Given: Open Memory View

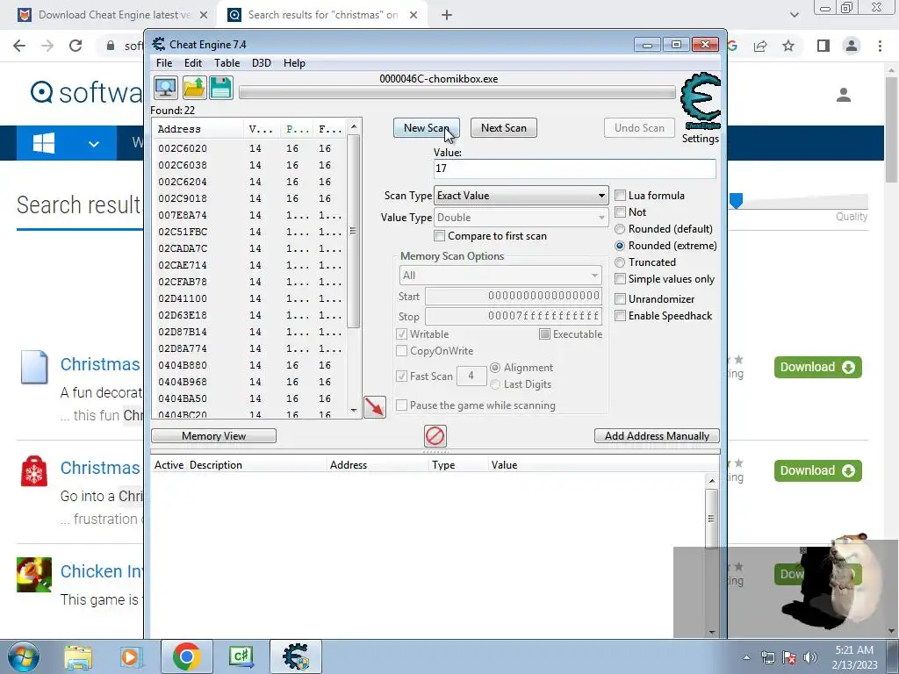Looking at the screenshot, I should (x=214, y=436).
